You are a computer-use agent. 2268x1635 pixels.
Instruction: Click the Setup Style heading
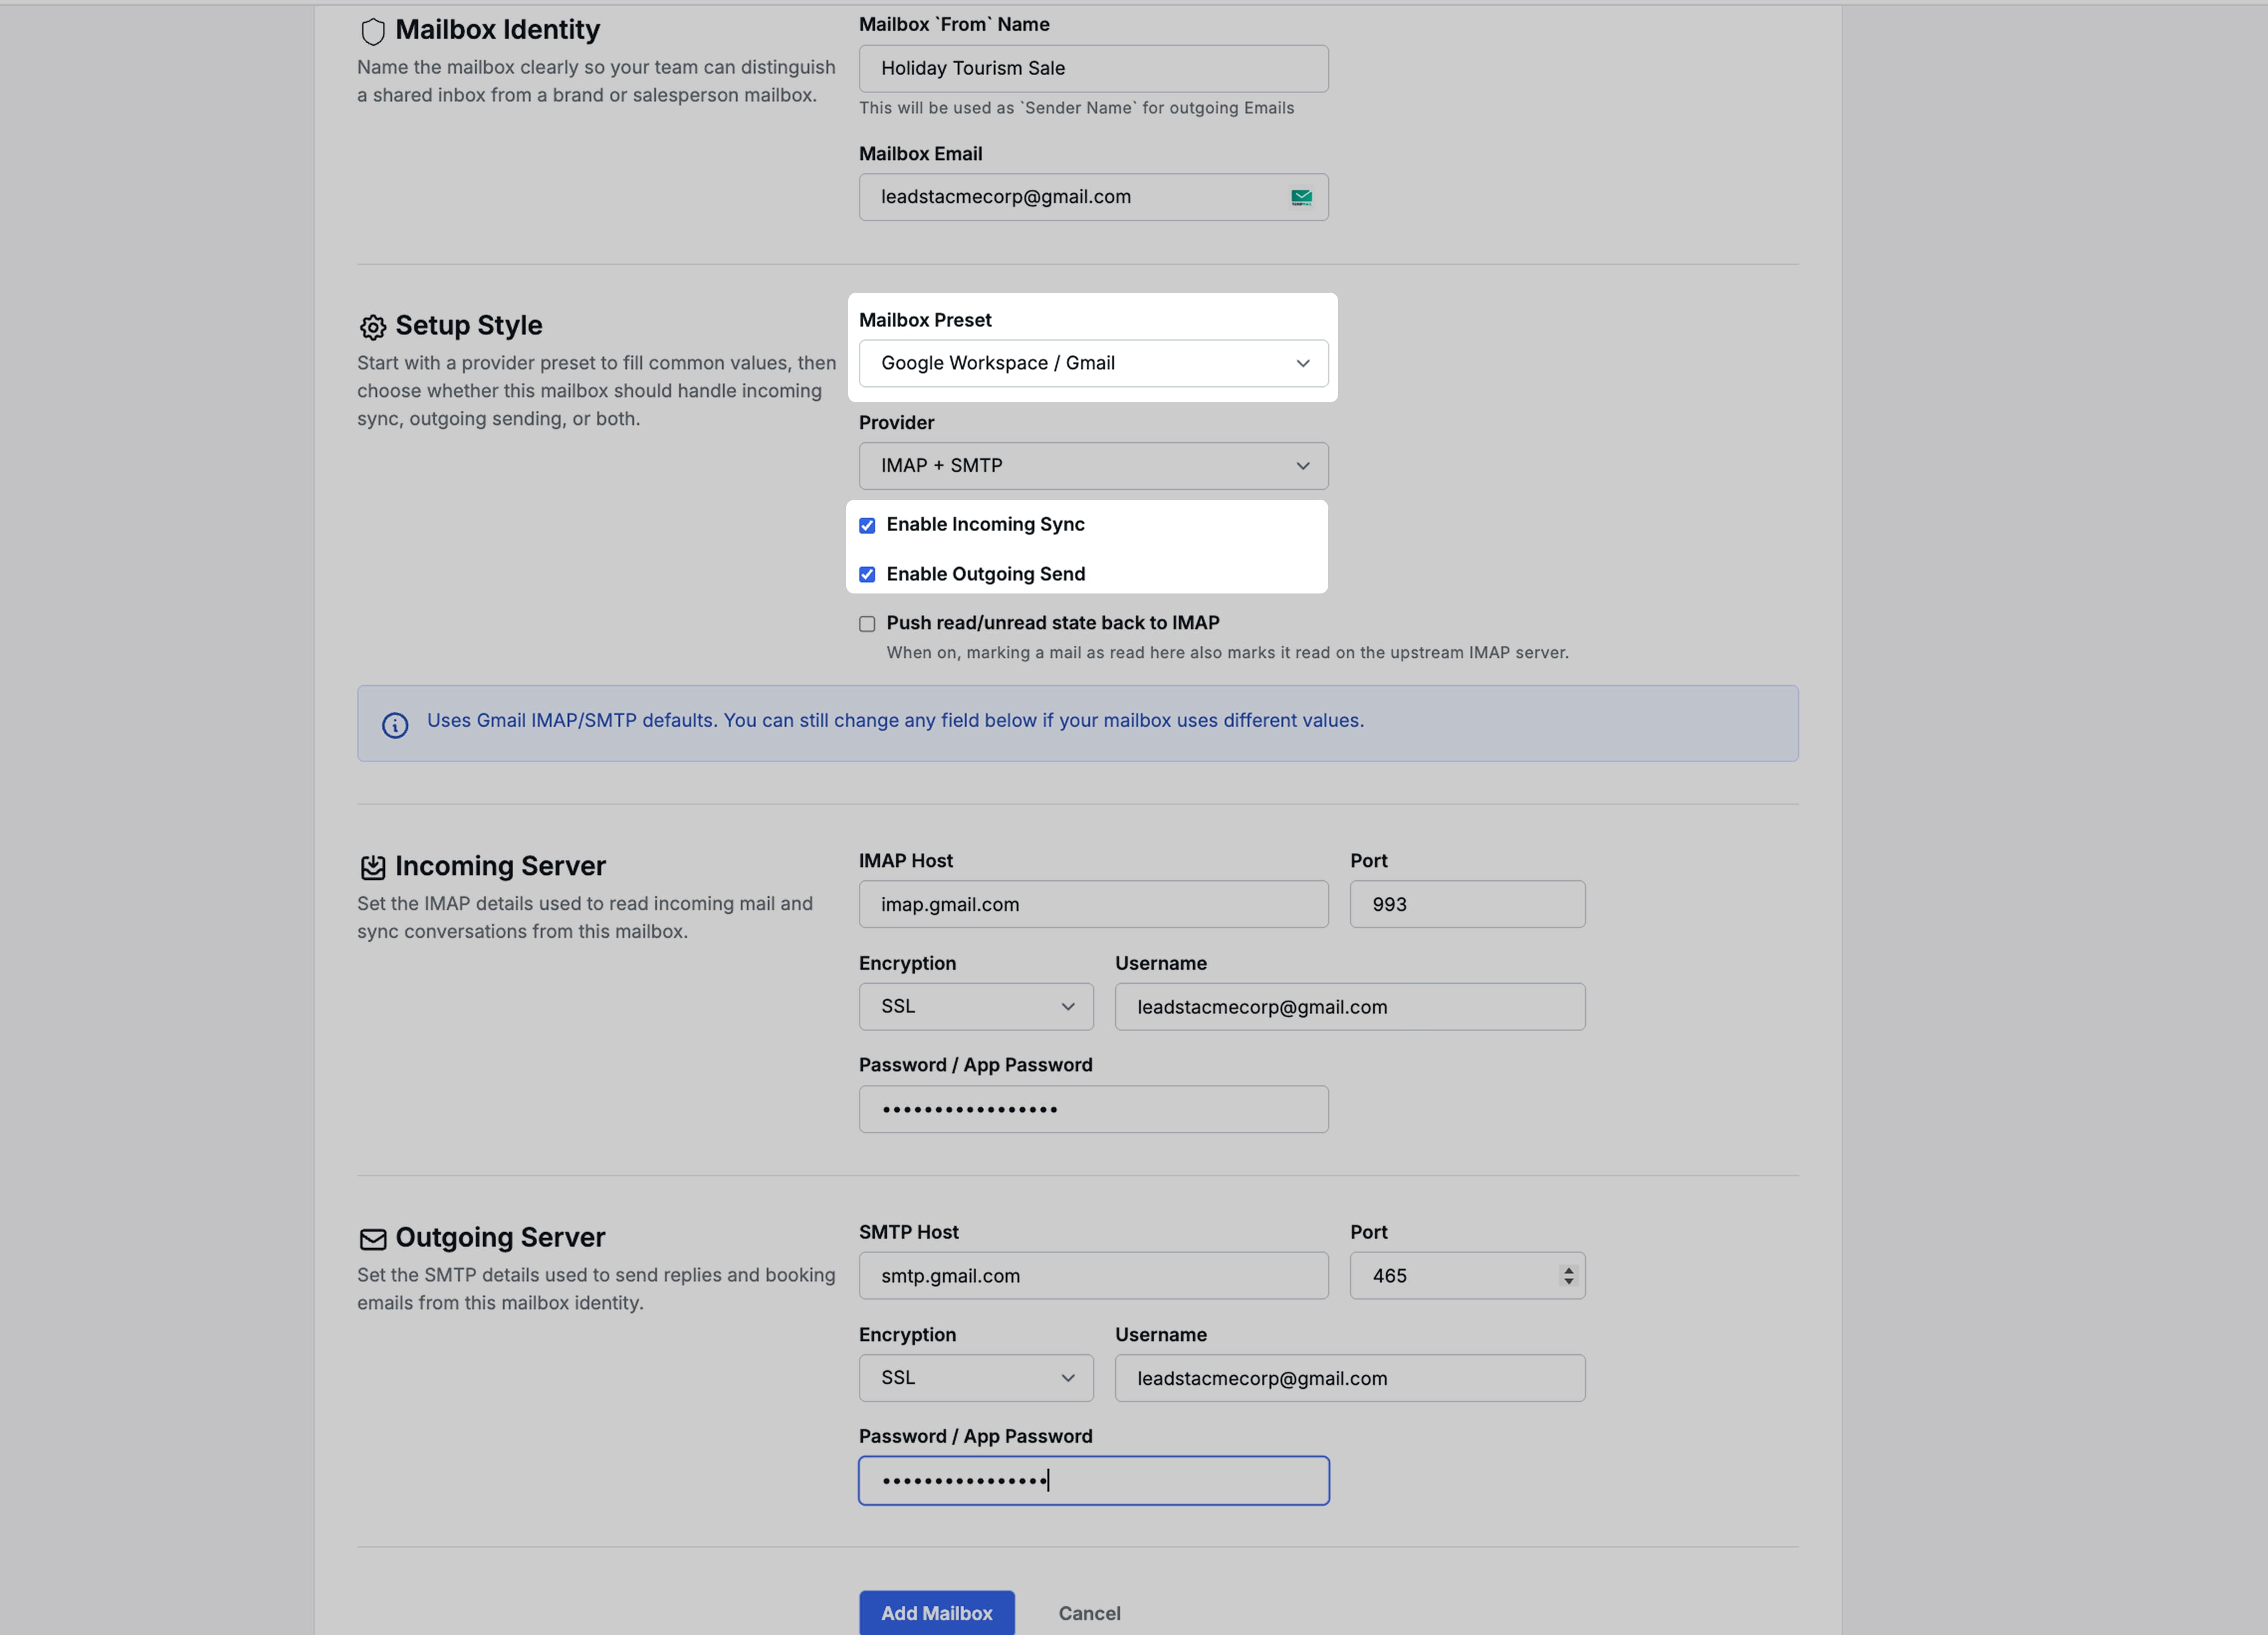point(468,326)
